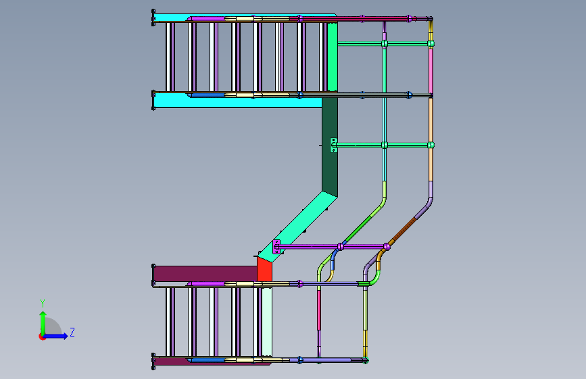Select the crimson top horizontal rail
Image resolution: width=586 pixels, height=379 pixels.
click(x=353, y=18)
